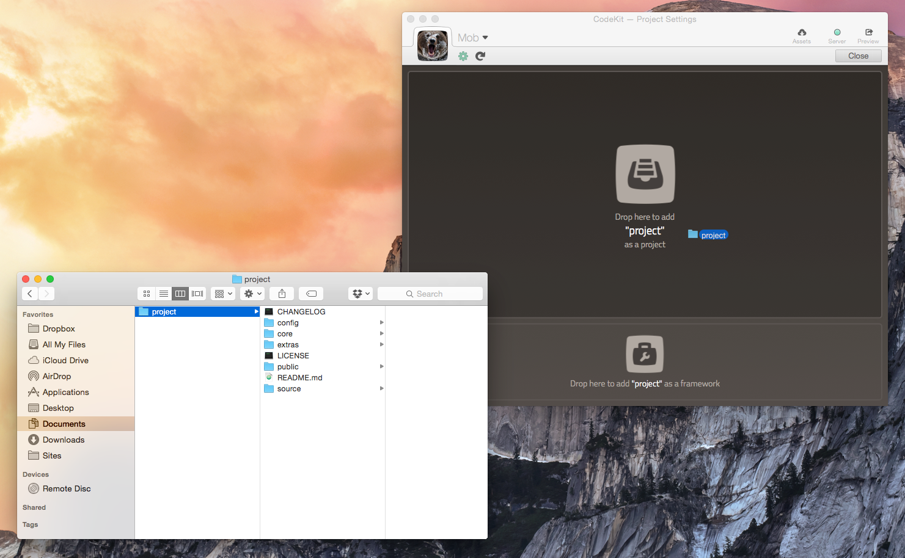The image size is (905, 558).
Task: Open Sites in the Finder sidebar
Action: [x=76, y=455]
